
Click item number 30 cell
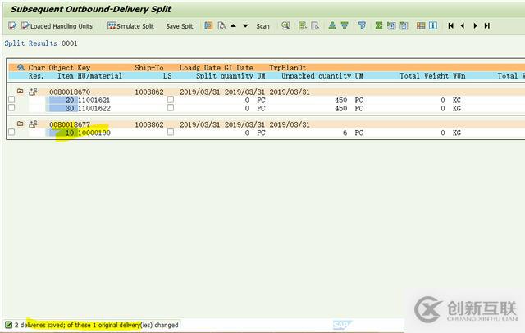[x=63, y=108]
